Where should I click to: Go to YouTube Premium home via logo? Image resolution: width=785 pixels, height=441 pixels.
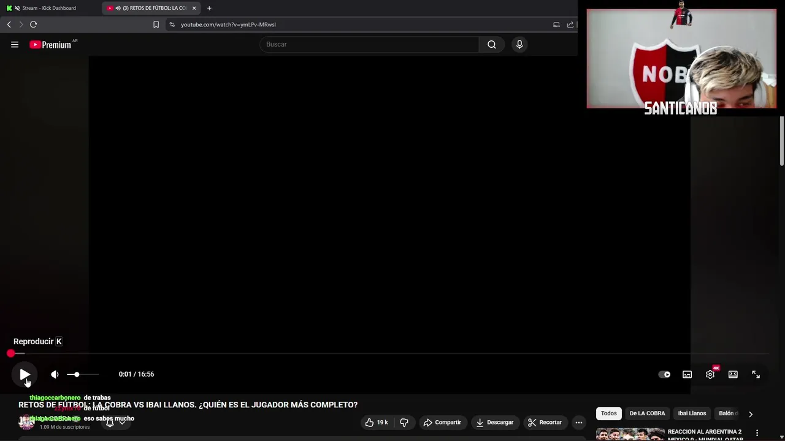click(x=51, y=44)
